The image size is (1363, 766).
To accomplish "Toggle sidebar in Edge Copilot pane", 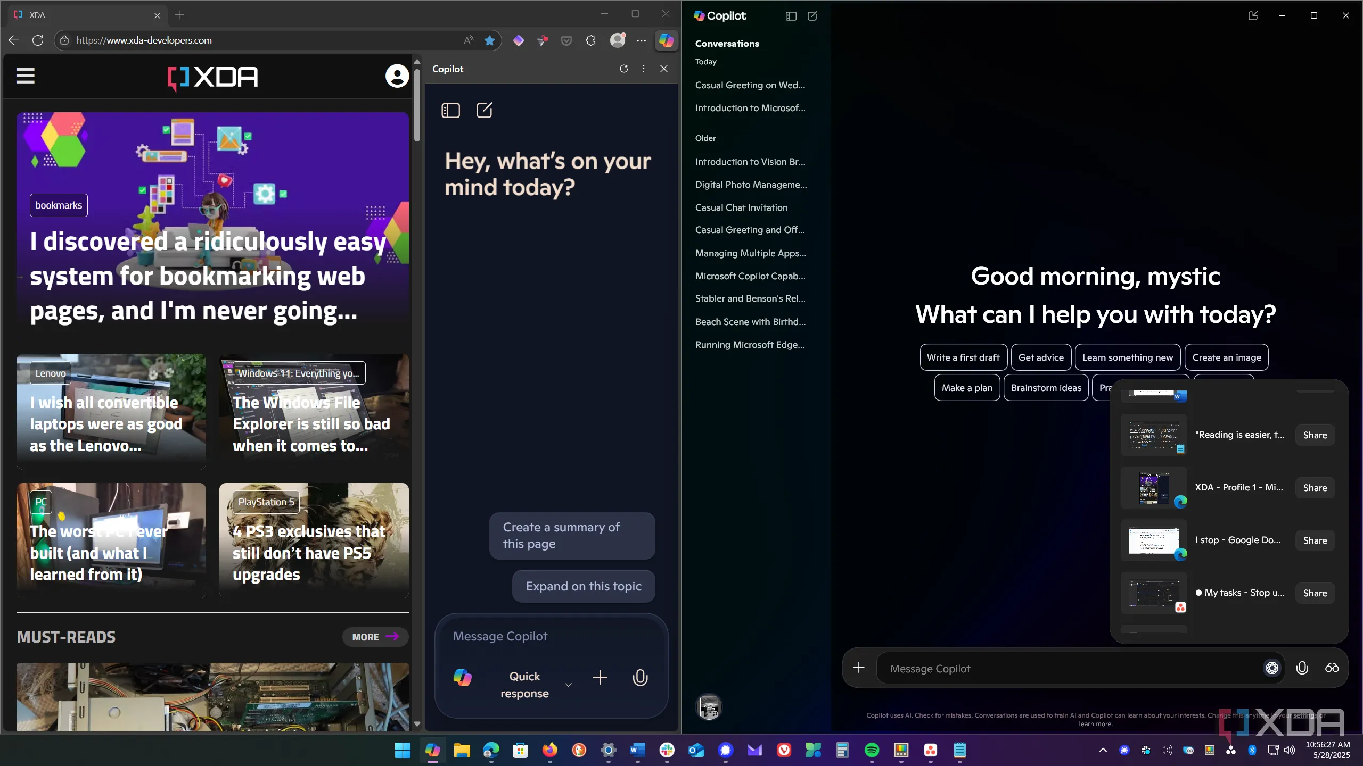I will [x=450, y=111].
